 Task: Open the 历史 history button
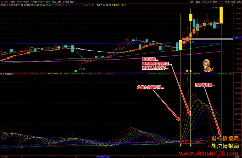coord(204,1)
